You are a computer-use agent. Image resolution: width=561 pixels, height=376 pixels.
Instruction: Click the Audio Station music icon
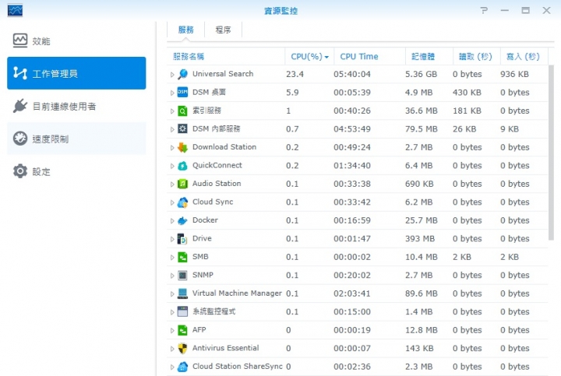point(182,184)
